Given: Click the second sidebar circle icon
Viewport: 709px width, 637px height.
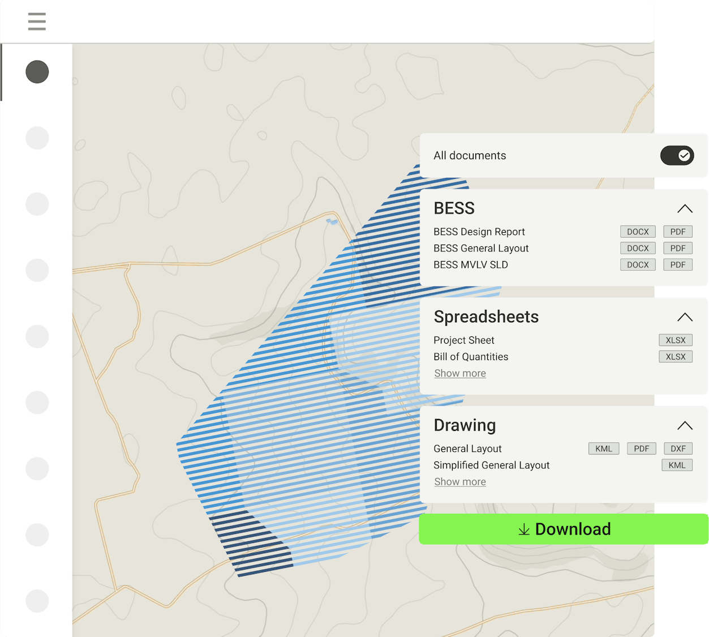Looking at the screenshot, I should 37,138.
